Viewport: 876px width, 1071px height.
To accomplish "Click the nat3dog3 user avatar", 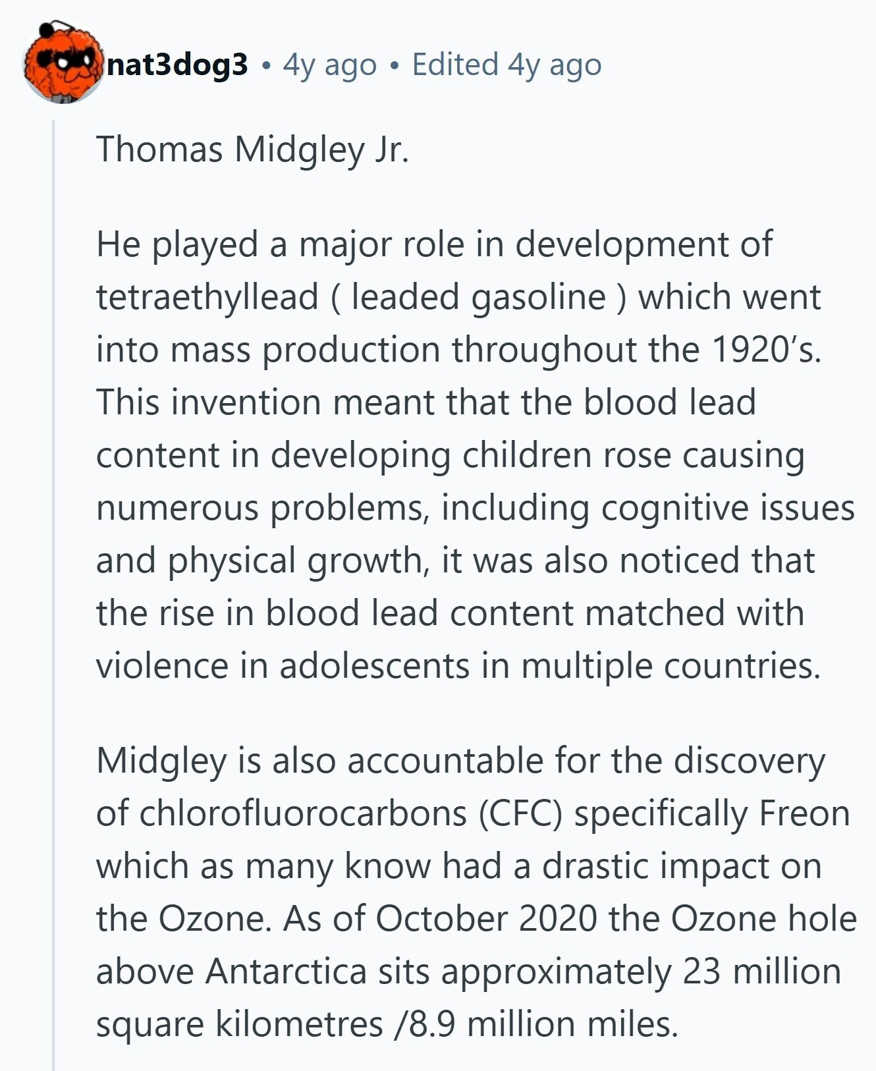I will coord(63,65).
